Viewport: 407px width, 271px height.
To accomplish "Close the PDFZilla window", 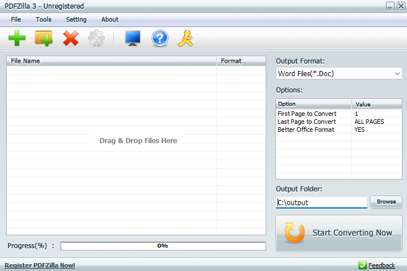I will pos(401,6).
